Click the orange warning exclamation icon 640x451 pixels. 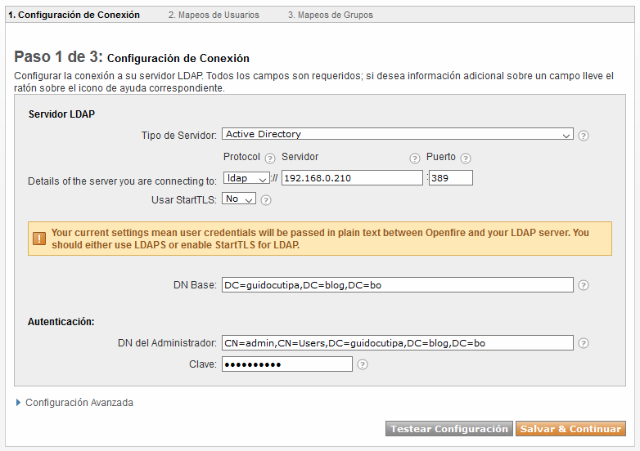[39, 239]
